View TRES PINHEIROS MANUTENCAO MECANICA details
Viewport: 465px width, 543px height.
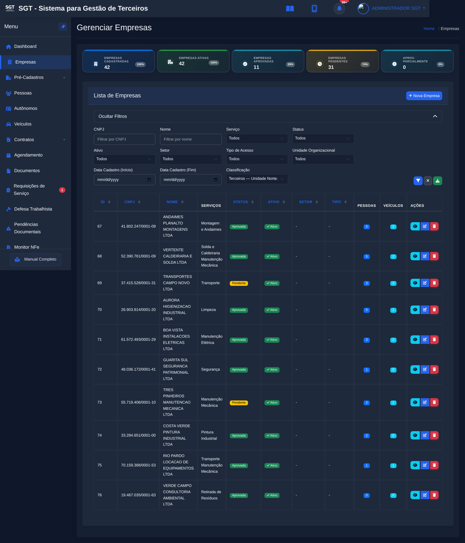coord(415,402)
